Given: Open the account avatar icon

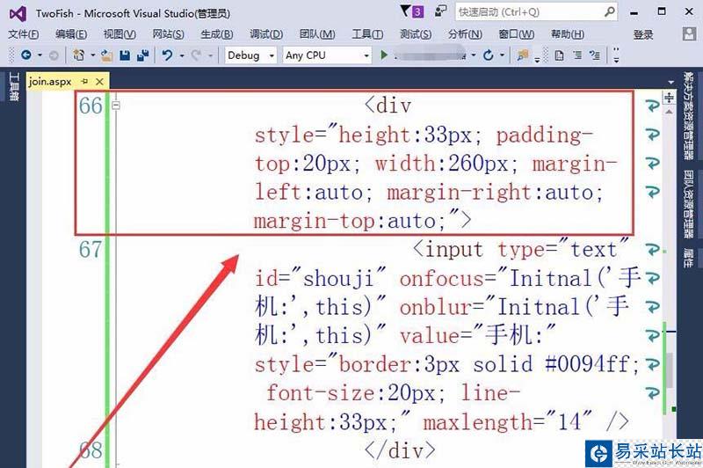Looking at the screenshot, I should pyautogui.click(x=689, y=33).
